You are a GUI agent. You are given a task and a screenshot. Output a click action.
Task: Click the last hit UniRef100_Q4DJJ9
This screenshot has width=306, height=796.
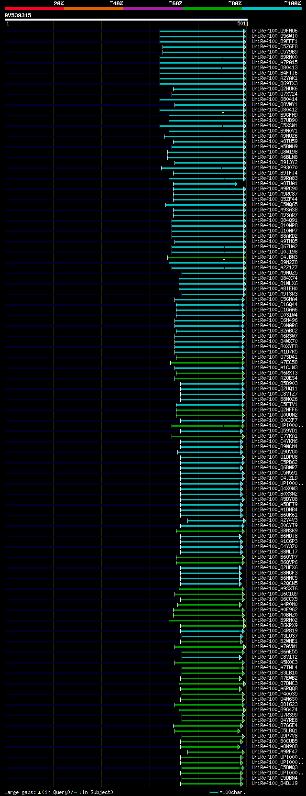[274, 783]
